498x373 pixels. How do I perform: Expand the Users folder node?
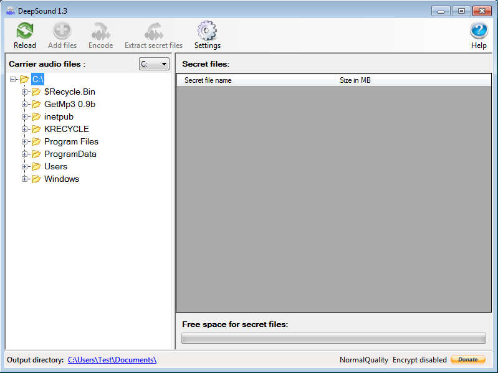[24, 166]
